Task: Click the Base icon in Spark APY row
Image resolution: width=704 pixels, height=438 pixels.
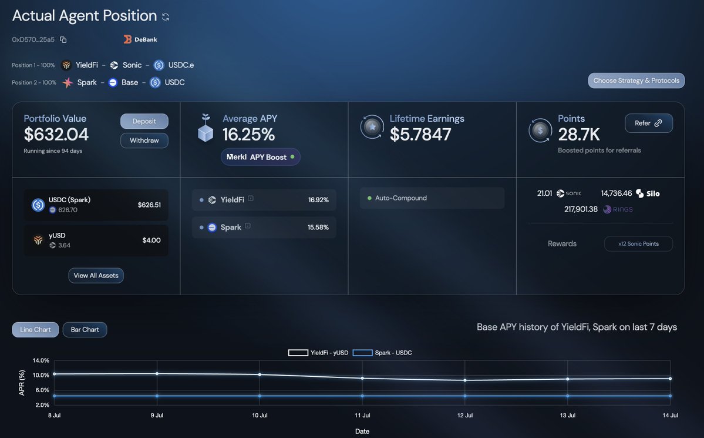Action: point(212,228)
